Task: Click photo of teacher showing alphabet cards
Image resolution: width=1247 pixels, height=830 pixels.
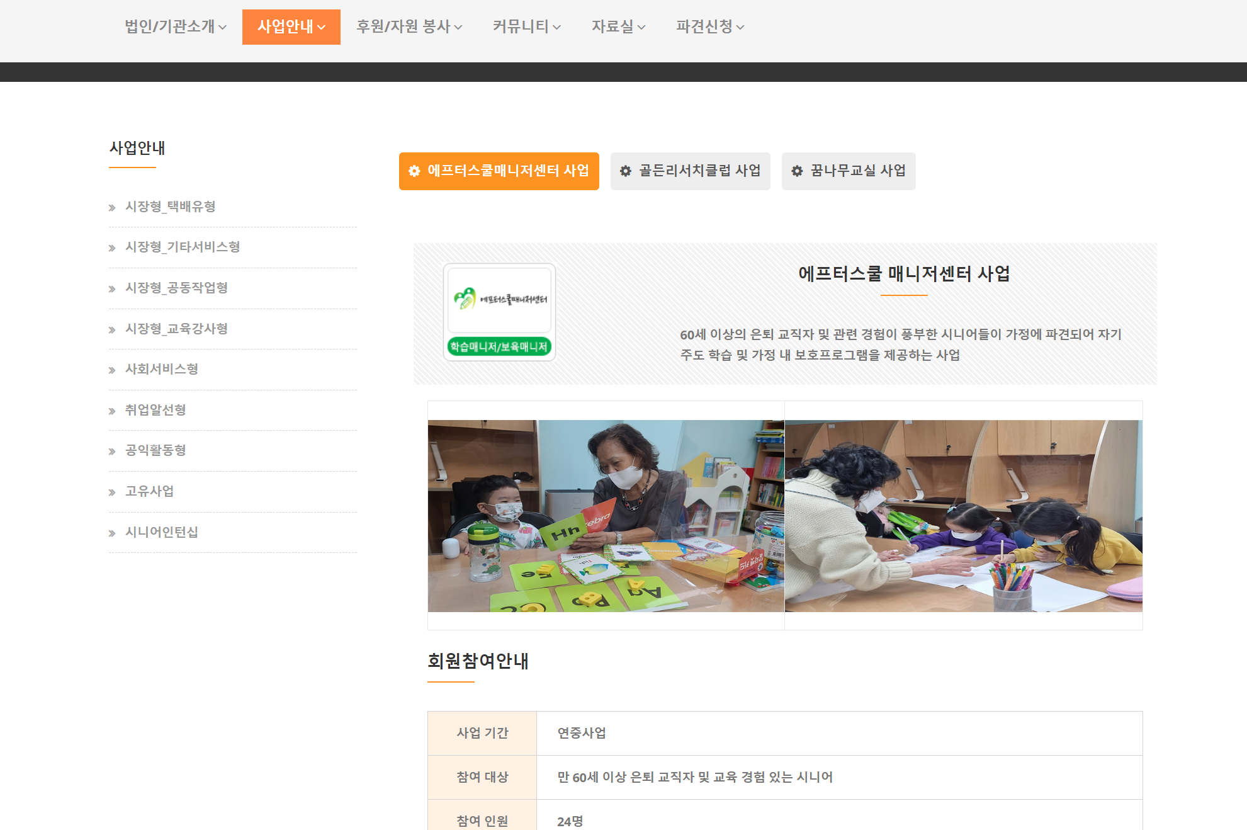Action: coord(606,516)
